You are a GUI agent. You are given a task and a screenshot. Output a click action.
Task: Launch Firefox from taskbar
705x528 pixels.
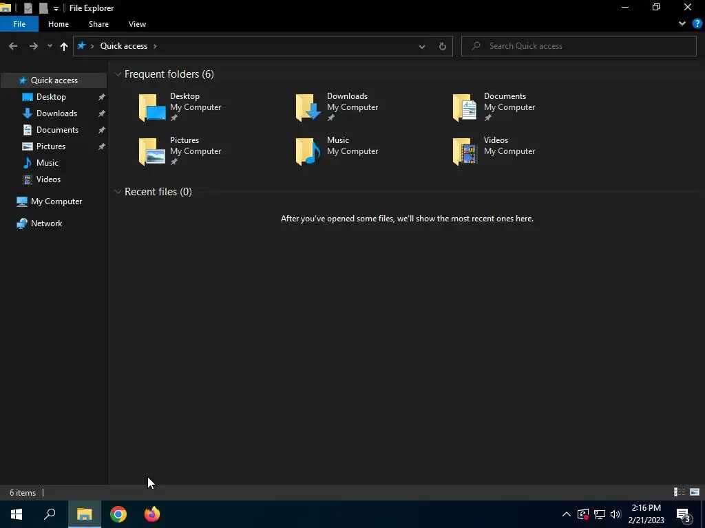pos(152,514)
